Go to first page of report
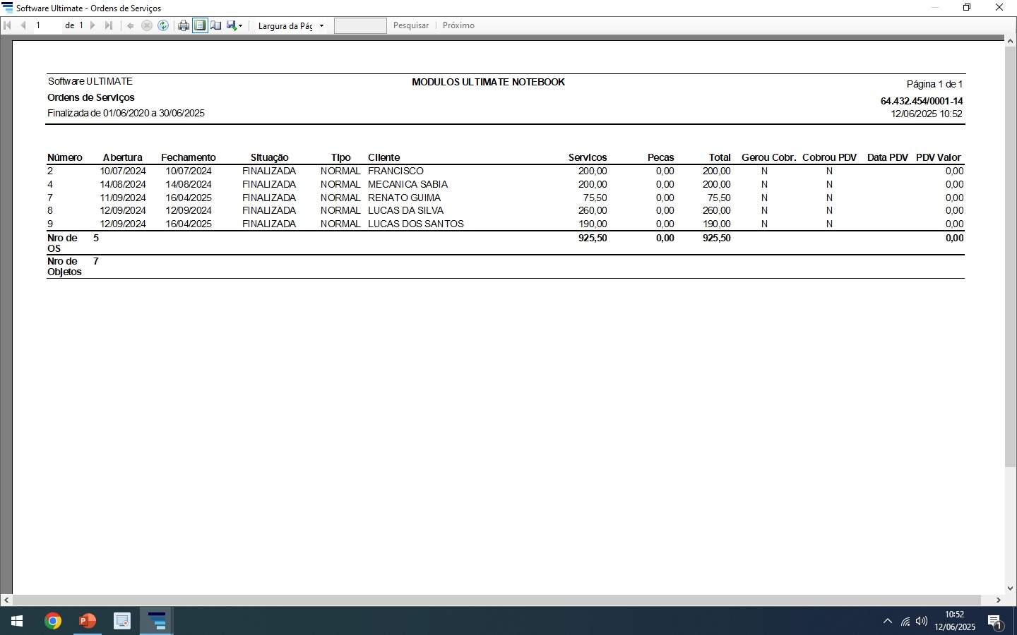1017x635 pixels. click(8, 25)
